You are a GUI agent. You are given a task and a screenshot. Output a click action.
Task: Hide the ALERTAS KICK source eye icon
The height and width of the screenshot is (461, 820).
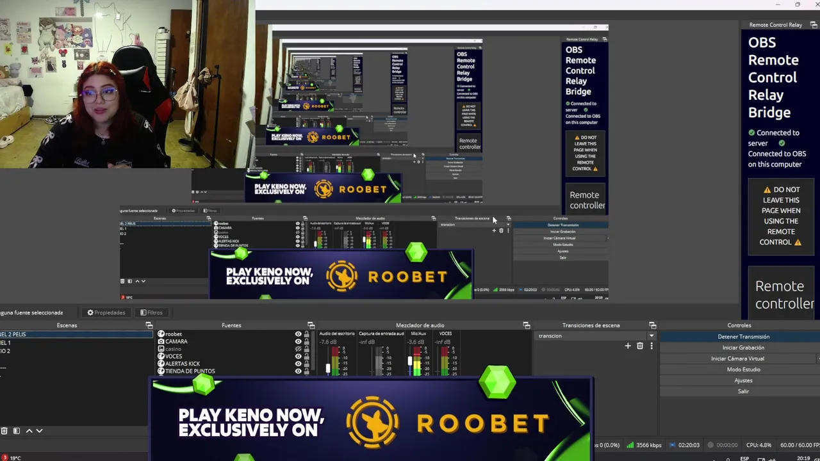tap(298, 364)
